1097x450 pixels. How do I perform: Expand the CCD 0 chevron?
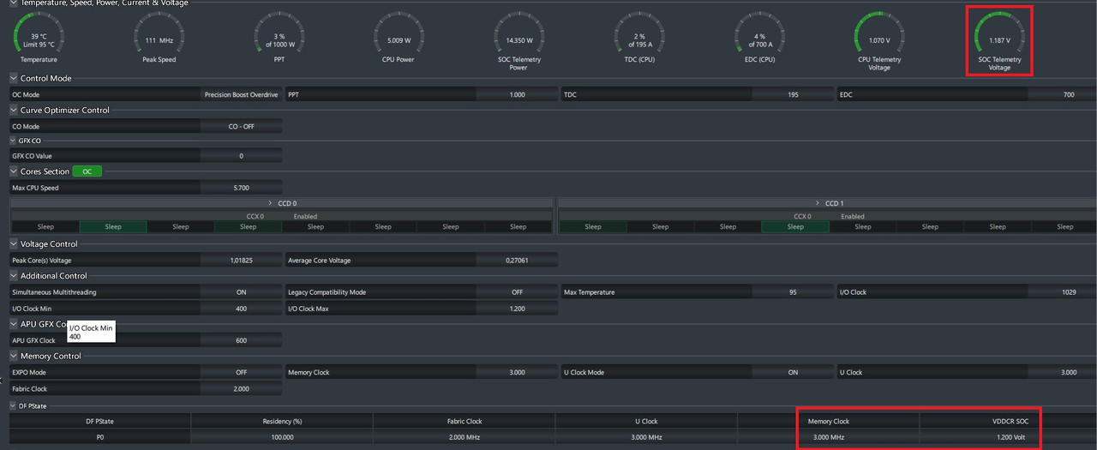click(x=271, y=203)
